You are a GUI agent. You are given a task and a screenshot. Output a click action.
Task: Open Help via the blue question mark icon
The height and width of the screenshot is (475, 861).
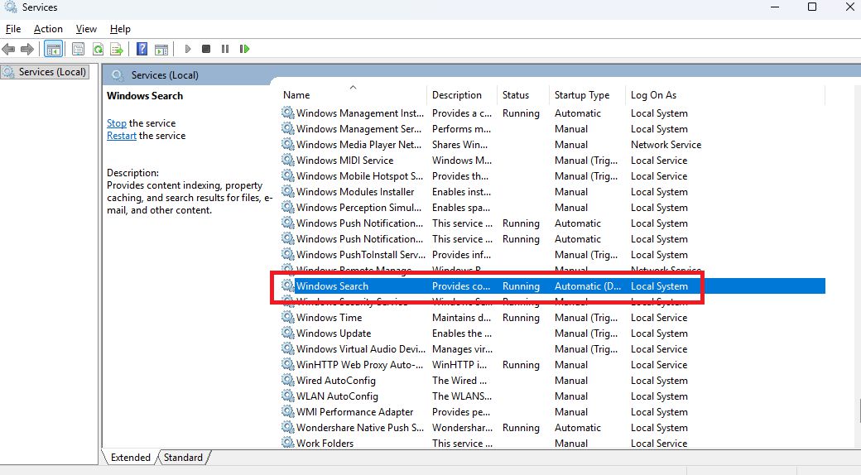click(x=142, y=49)
